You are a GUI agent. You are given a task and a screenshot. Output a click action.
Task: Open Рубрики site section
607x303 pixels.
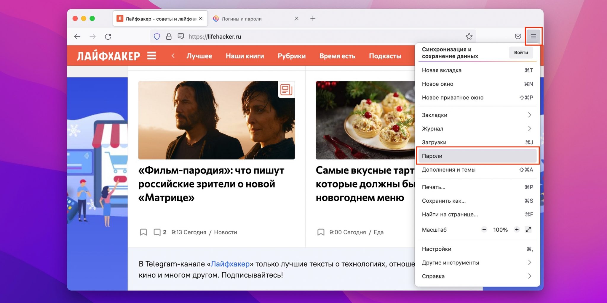point(292,56)
